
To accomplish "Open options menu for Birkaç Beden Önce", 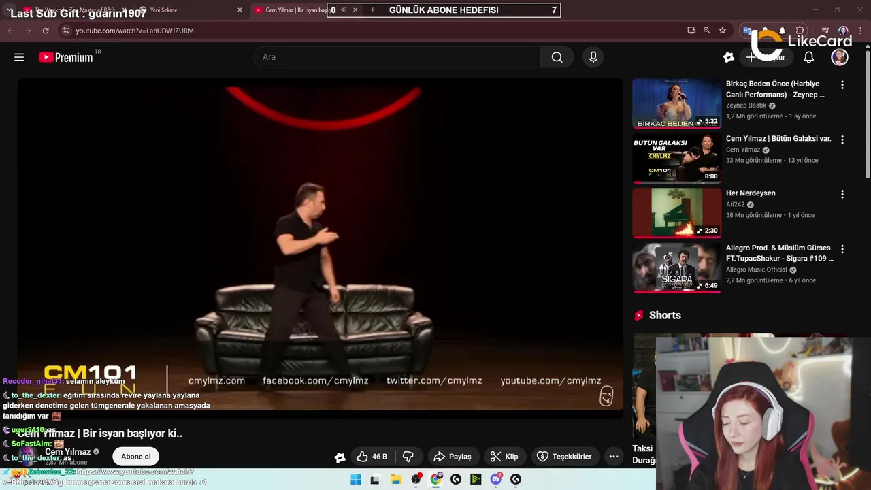I will [842, 85].
